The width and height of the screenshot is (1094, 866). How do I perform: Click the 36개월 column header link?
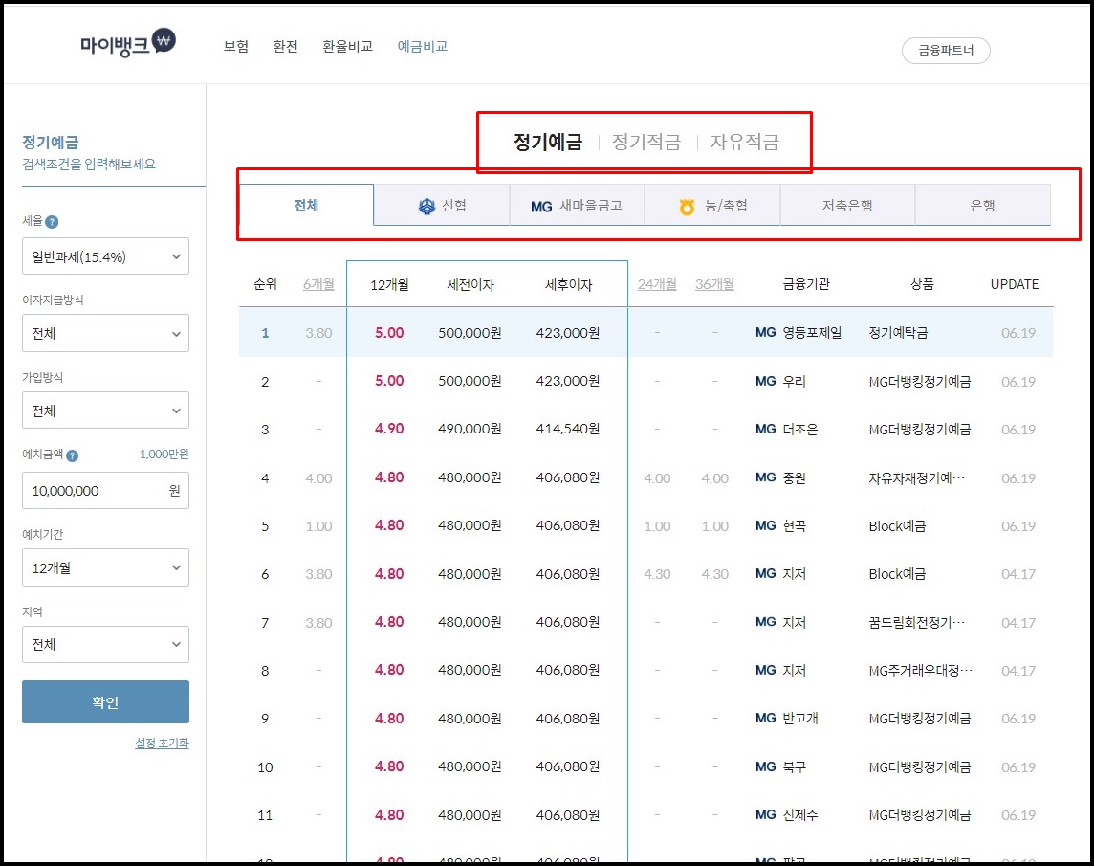714,284
